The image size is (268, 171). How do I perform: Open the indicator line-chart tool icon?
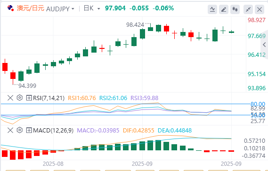(212, 9)
